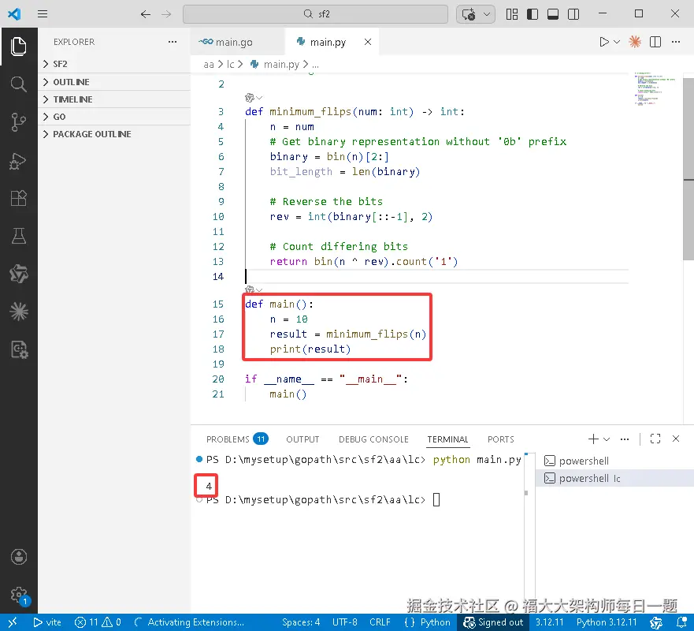Toggle the secondary side bar visibility

[x=573, y=14]
